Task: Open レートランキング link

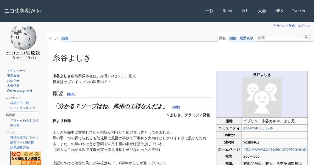Action: click(x=23, y=108)
